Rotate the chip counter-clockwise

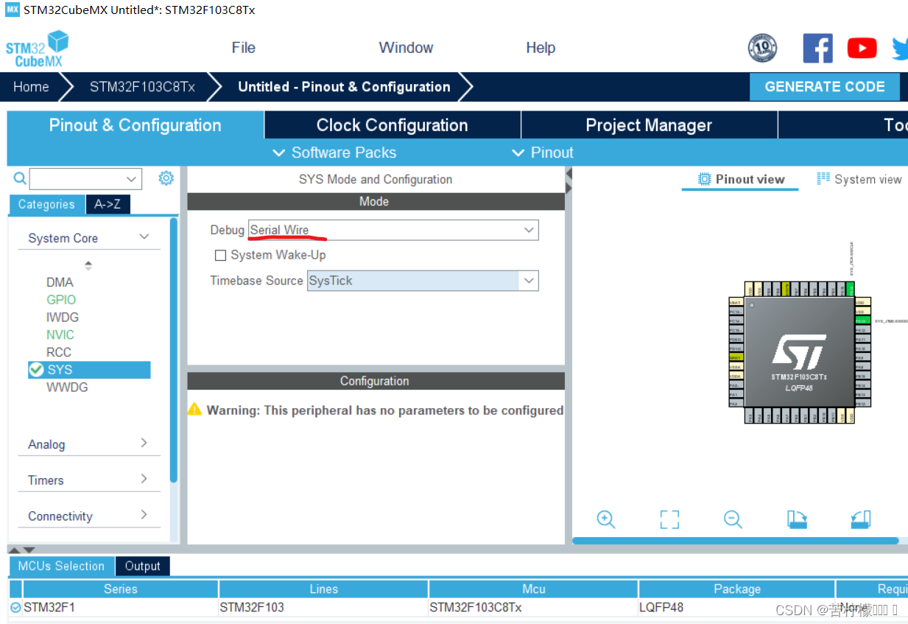click(x=860, y=519)
